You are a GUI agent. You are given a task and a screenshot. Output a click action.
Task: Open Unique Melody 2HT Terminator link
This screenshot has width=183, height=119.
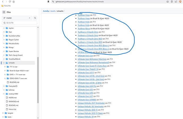(x=91, y=103)
